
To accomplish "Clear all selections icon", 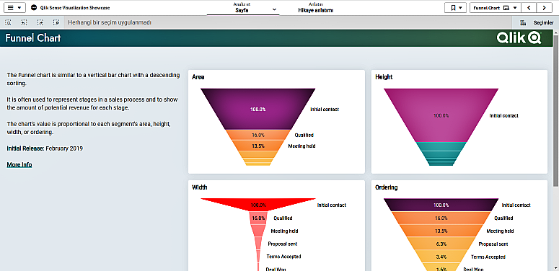I will (56, 22).
